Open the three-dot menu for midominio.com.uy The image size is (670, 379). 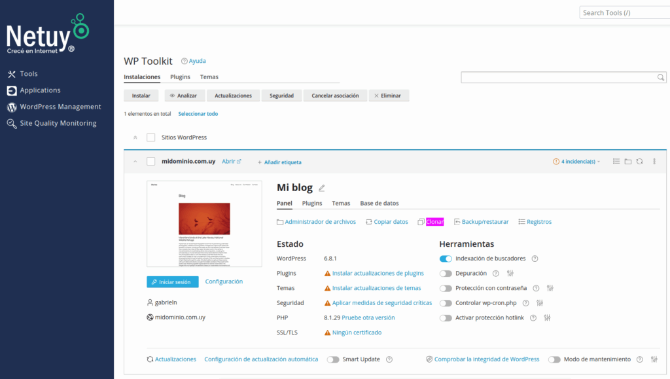(x=654, y=162)
